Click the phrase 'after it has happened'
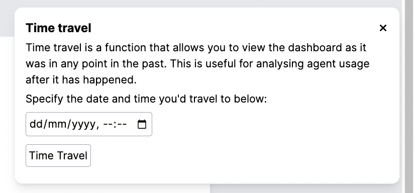Viewport: 415px width, 193px height. point(81,80)
